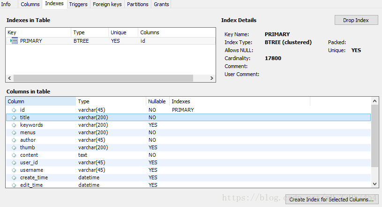Click vertical scrollbar thumb in columns list

click(x=375, y=136)
